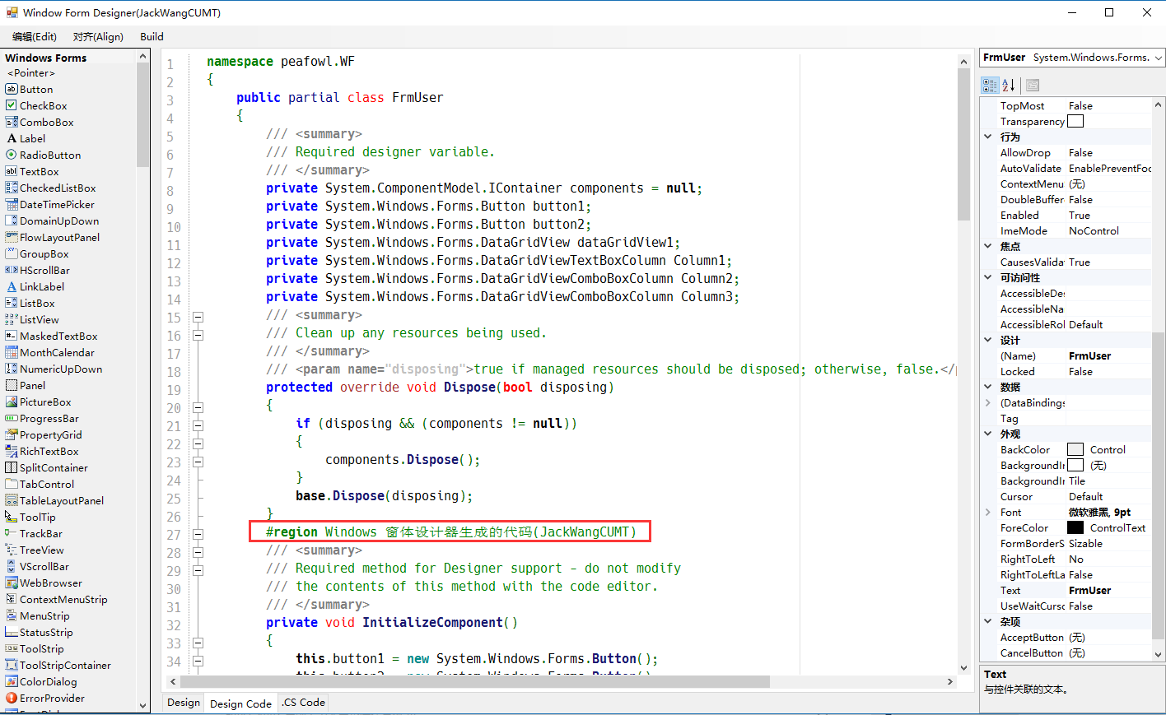Select the Pointer tool in toolbox
The image size is (1166, 715).
tap(31, 72)
